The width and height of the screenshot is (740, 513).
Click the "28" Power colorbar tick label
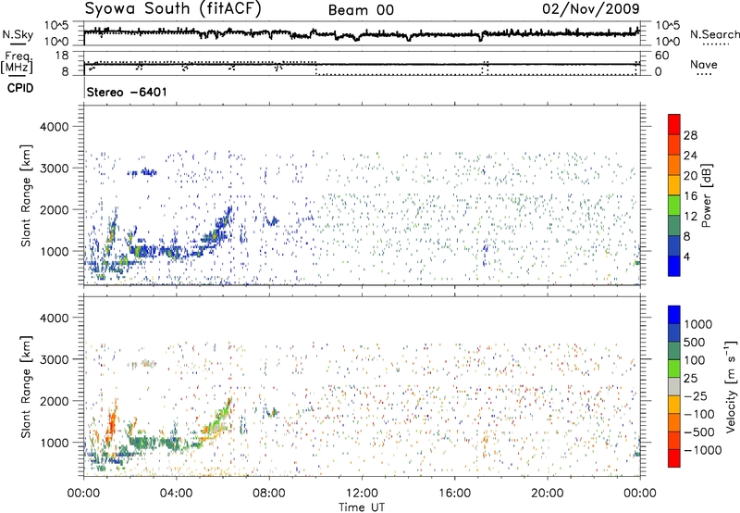tap(690, 135)
